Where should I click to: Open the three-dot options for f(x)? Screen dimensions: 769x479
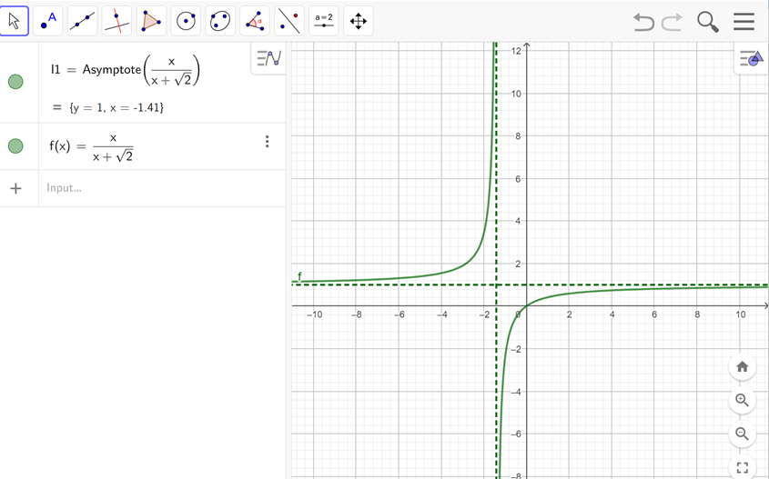267,142
